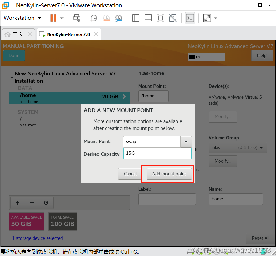This screenshot has height=256, width=276.
Task: Close the NeoKylin-Server7.0 tab
Action: (x=96, y=34)
